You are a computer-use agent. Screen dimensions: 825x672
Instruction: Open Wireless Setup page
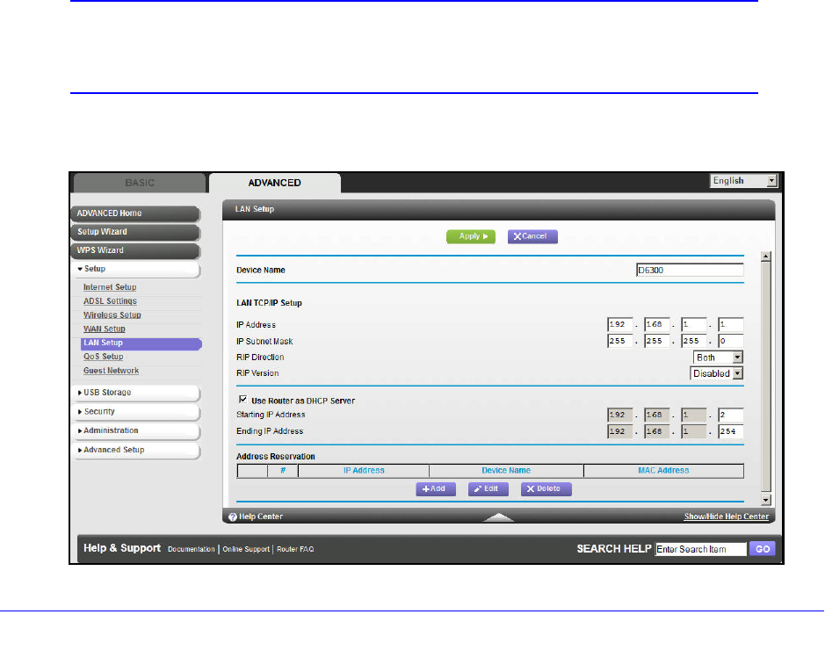[112, 314]
